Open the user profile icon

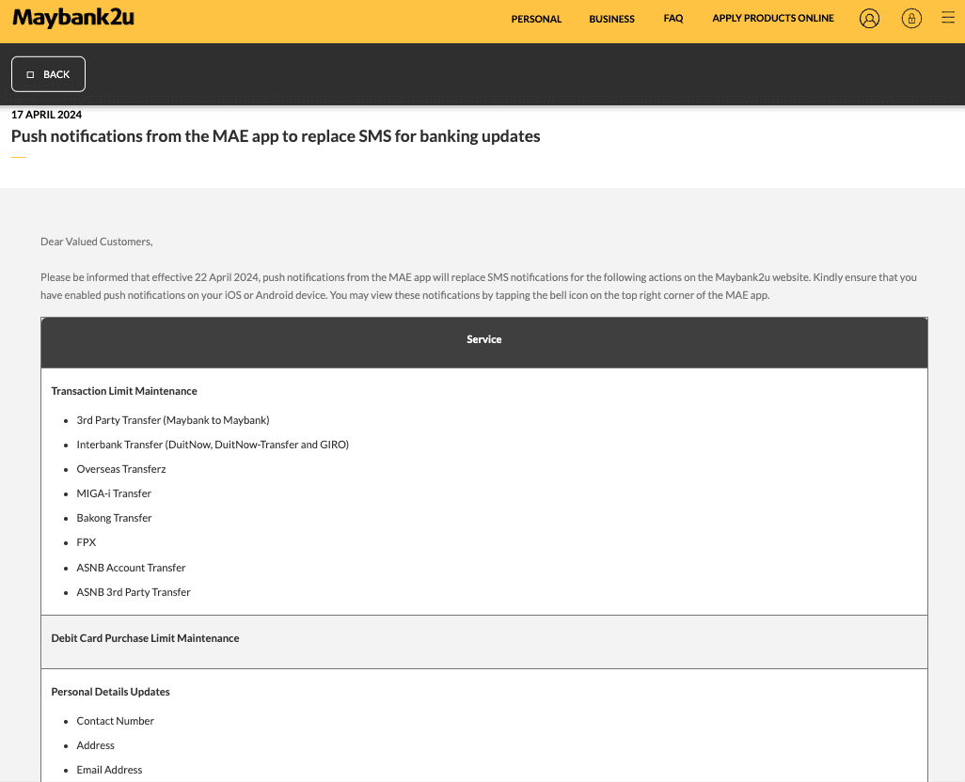point(869,19)
